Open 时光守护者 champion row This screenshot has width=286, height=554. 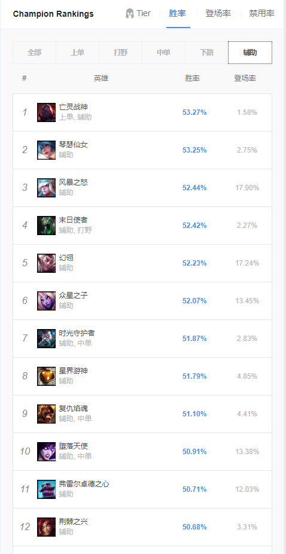[142, 339]
